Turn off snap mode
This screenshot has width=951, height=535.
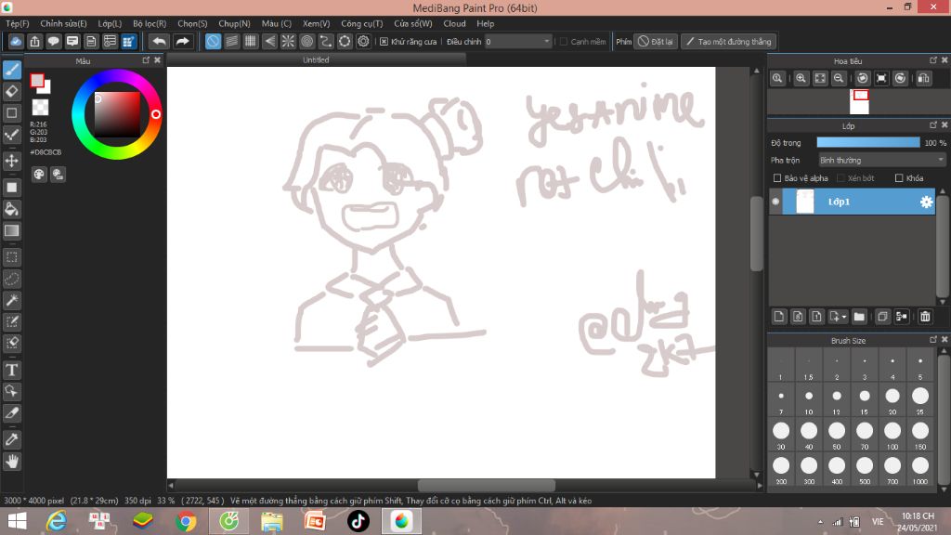[213, 41]
